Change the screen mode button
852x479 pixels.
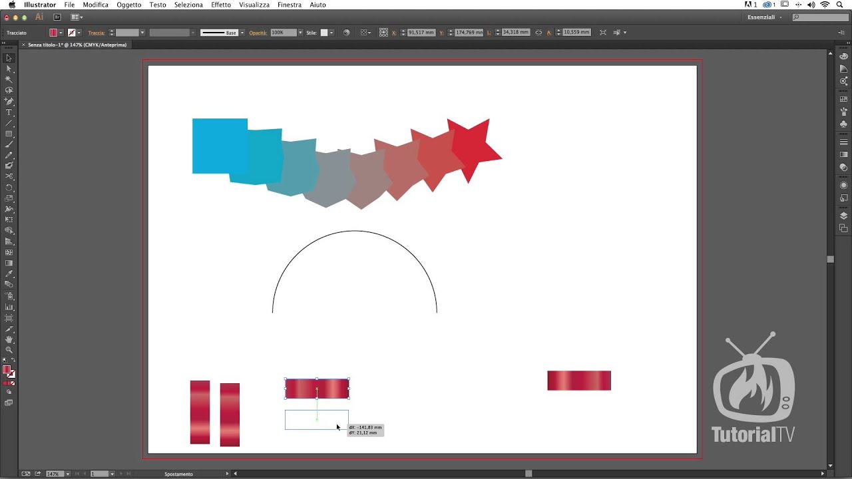click(x=9, y=402)
